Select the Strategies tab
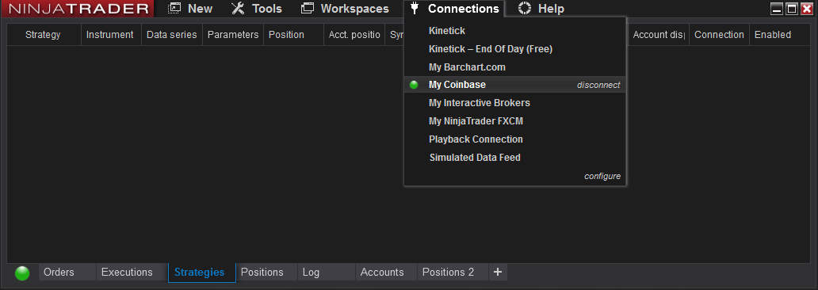Viewport: 818px width, 290px height. pos(202,273)
